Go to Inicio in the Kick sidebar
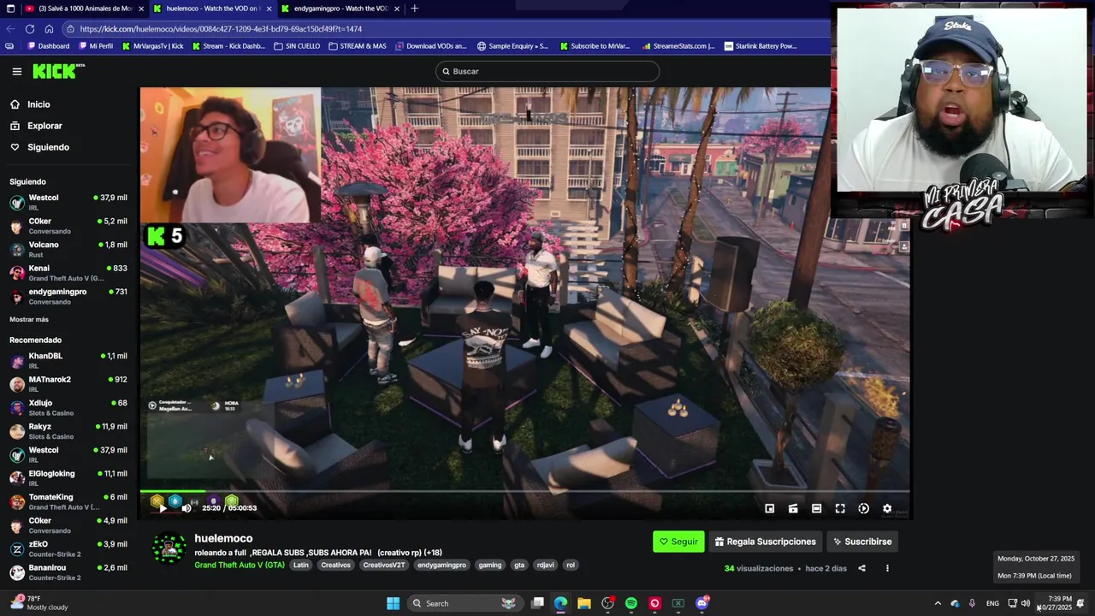Image resolution: width=1095 pixels, height=616 pixels. (x=30, y=104)
